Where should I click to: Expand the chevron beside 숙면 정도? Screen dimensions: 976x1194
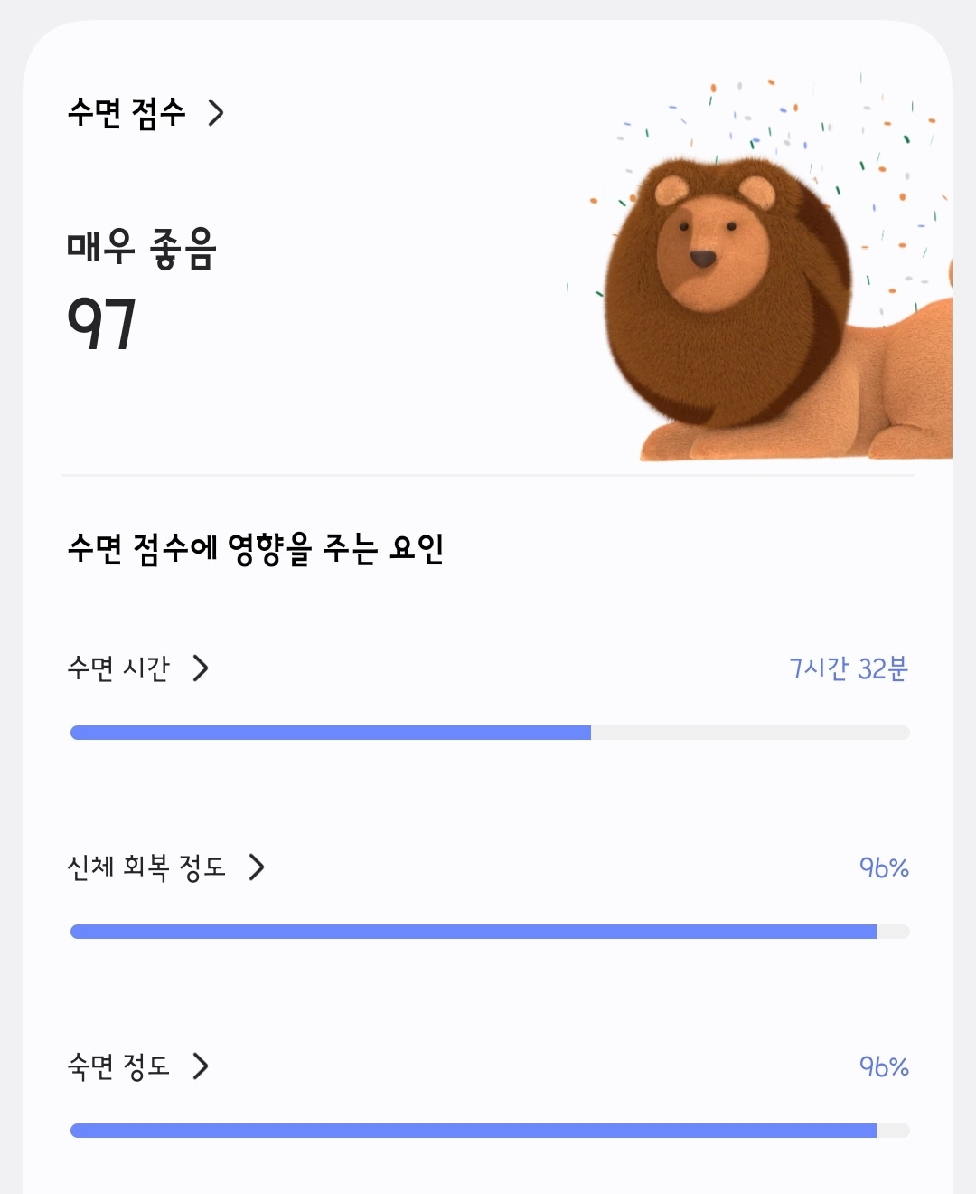pos(201,1066)
